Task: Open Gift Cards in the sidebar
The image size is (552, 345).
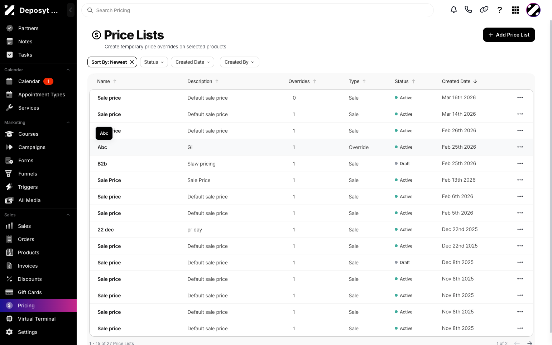Action: (38, 292)
